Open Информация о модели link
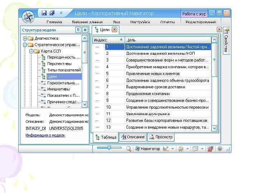This screenshot has width=258, height=193. [x=46, y=135]
